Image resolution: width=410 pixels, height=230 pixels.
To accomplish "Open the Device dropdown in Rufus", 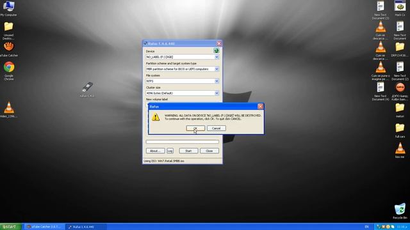I will pos(217,57).
